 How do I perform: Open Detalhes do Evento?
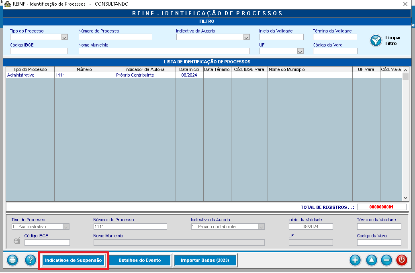tap(140, 260)
